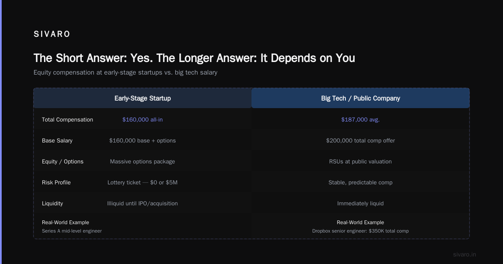Image resolution: width=503 pixels, height=264 pixels.
Task: Select the headline 'The Short Answer: Yes...'
Action: [194, 58]
